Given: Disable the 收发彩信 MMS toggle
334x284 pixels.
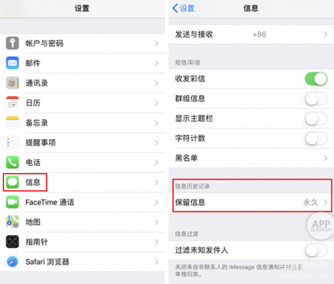Looking at the screenshot, I should [x=316, y=79].
